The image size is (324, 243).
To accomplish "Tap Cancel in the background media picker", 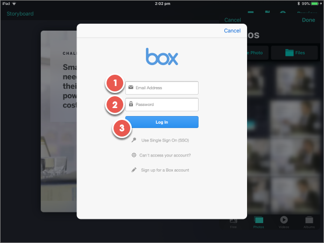I will pos(233,20).
